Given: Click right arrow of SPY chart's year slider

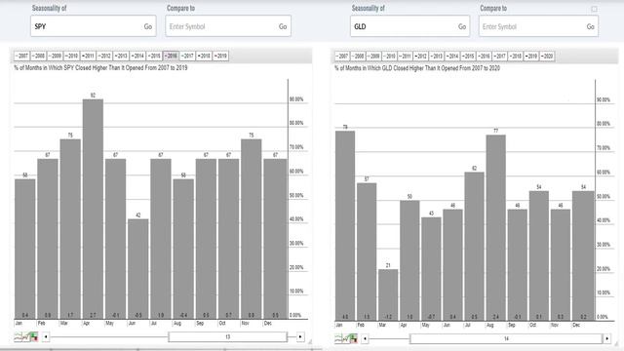Looking at the screenshot, I should 300,337.
